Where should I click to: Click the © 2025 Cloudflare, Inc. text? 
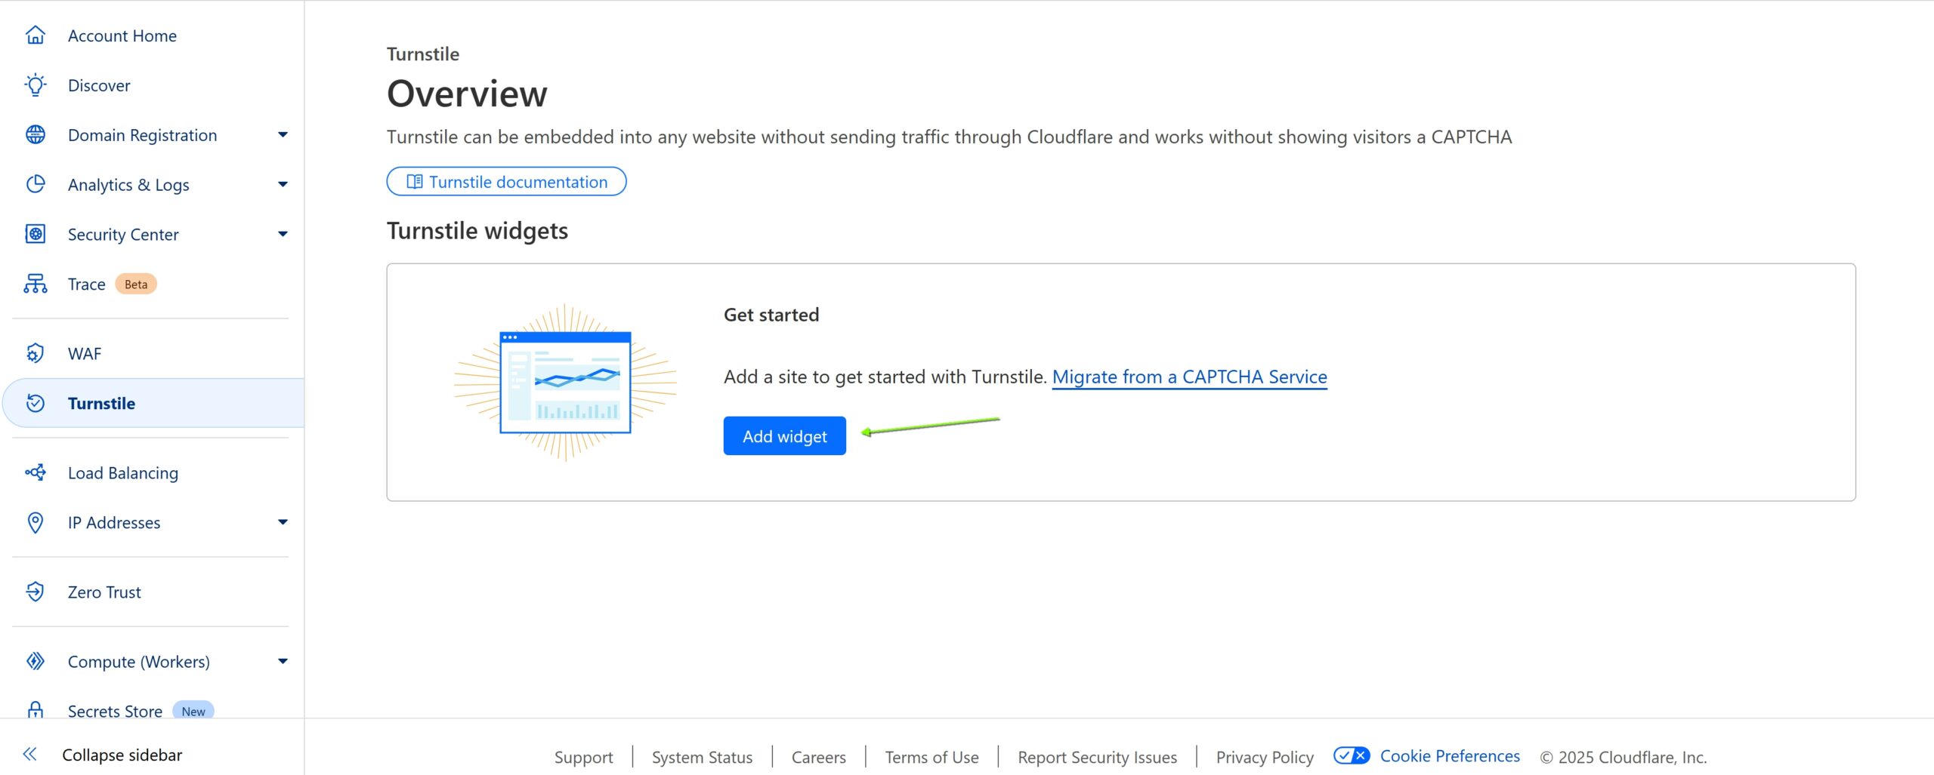click(1624, 758)
